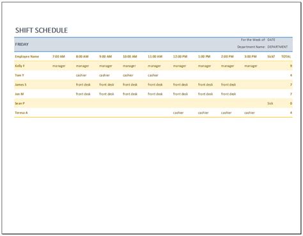The width and height of the screenshot is (303, 236).
Task: Select the 1:00 PM column header
Action: click(x=204, y=56)
